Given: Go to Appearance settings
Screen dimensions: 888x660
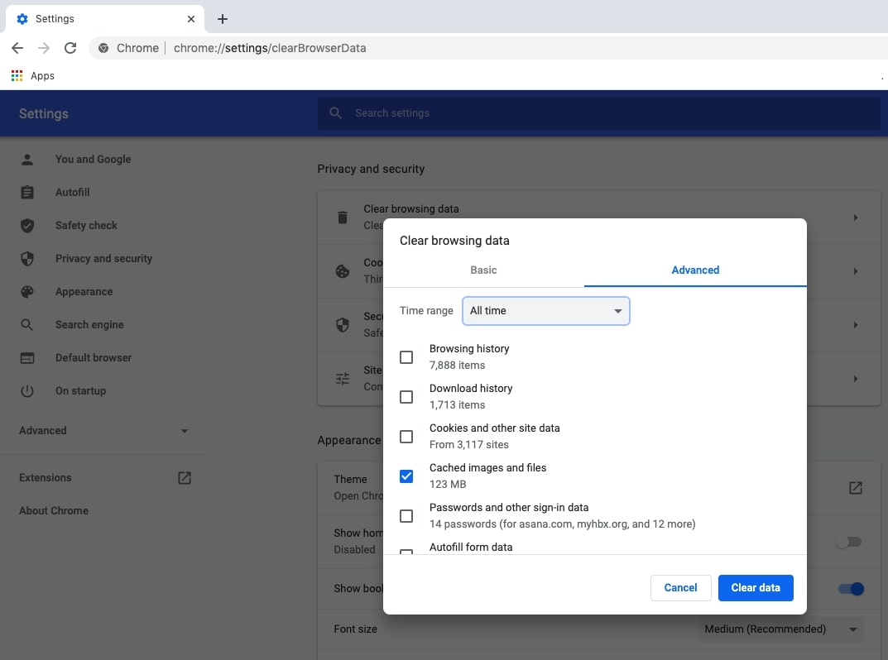Looking at the screenshot, I should pyautogui.click(x=84, y=292).
